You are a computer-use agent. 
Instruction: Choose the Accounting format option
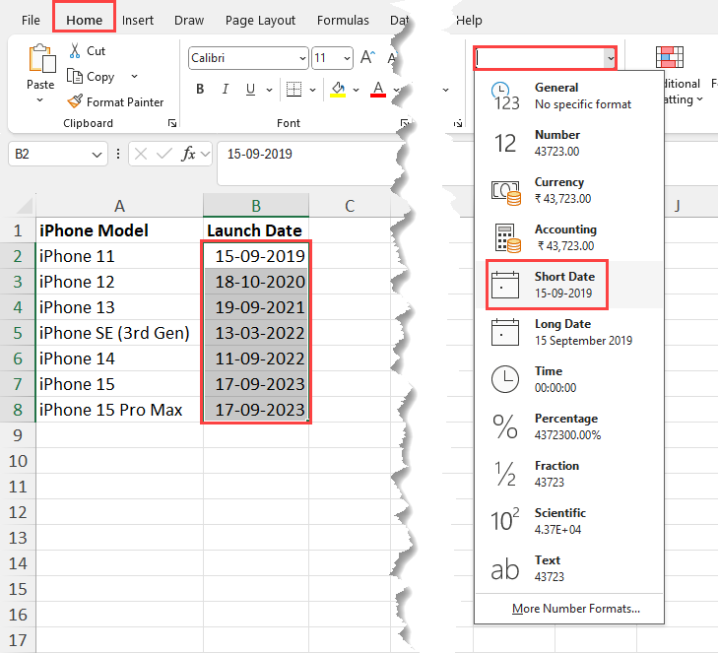point(569,237)
